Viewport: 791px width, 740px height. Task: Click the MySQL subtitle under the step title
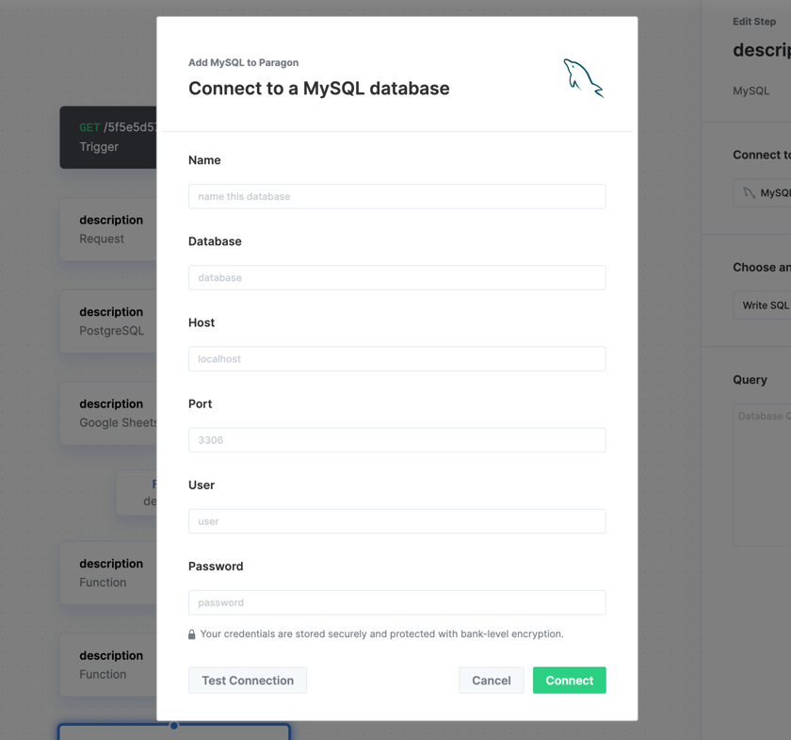(x=751, y=90)
